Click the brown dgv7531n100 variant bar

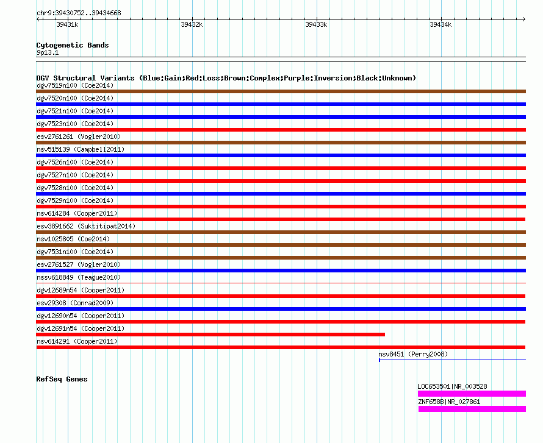(281, 258)
